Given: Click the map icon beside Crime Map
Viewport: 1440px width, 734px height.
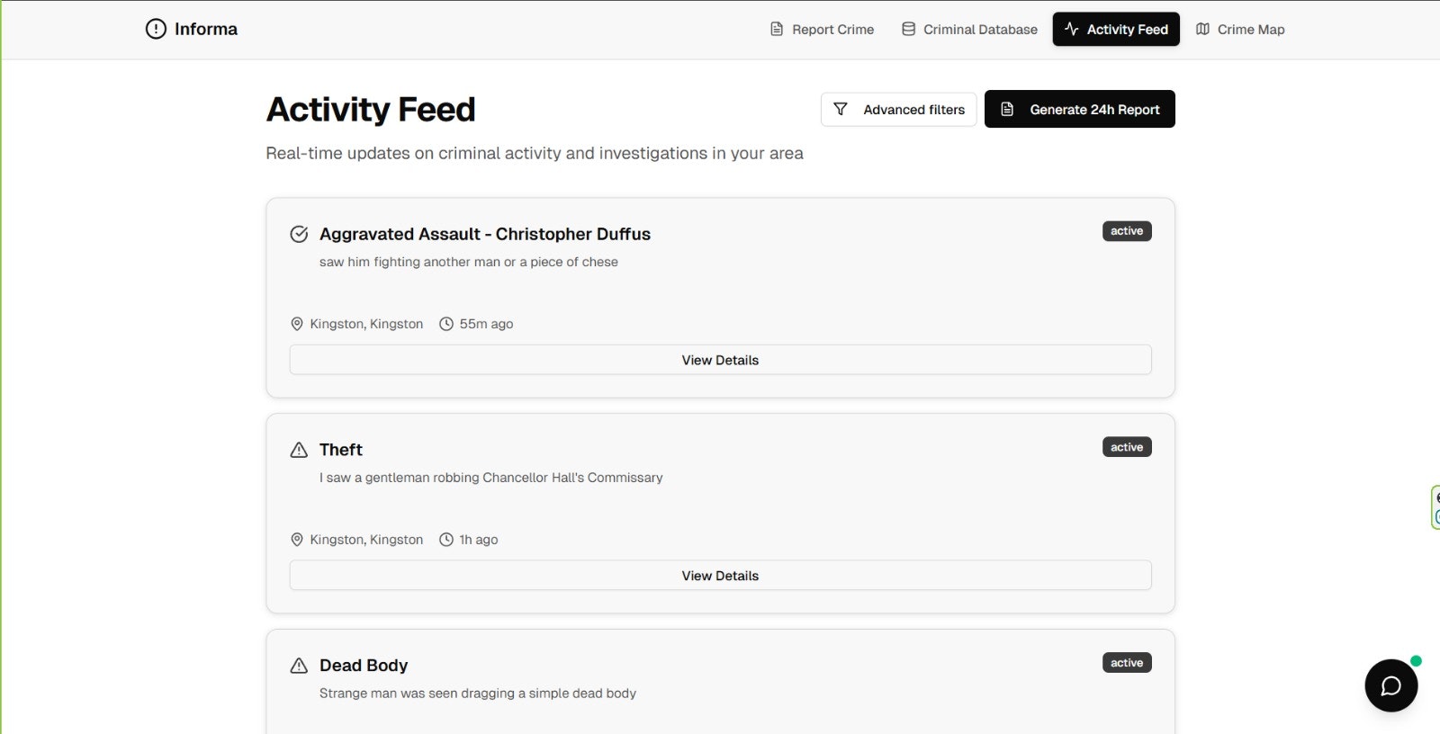Looking at the screenshot, I should [x=1202, y=29].
